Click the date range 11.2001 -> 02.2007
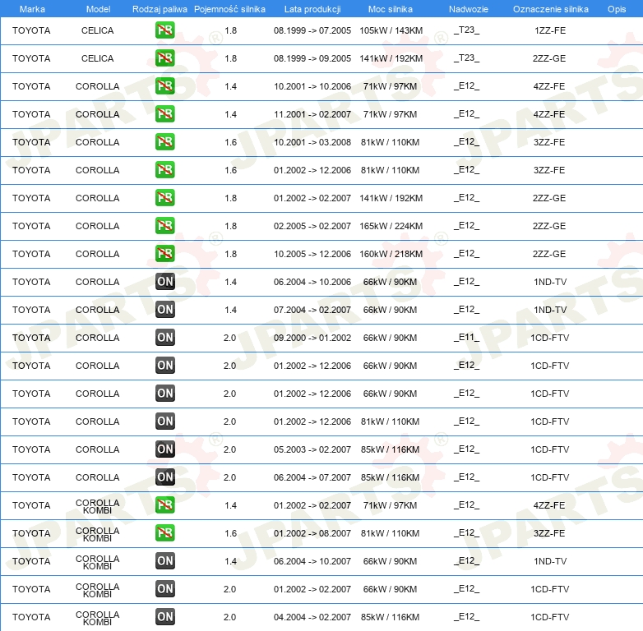Viewport: 643px width, 631px height. (312, 114)
